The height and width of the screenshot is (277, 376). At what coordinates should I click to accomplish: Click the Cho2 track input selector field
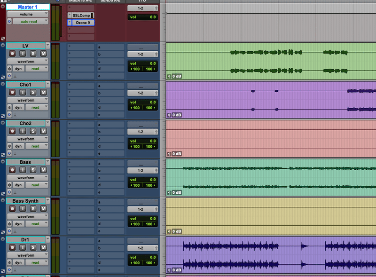click(142, 124)
